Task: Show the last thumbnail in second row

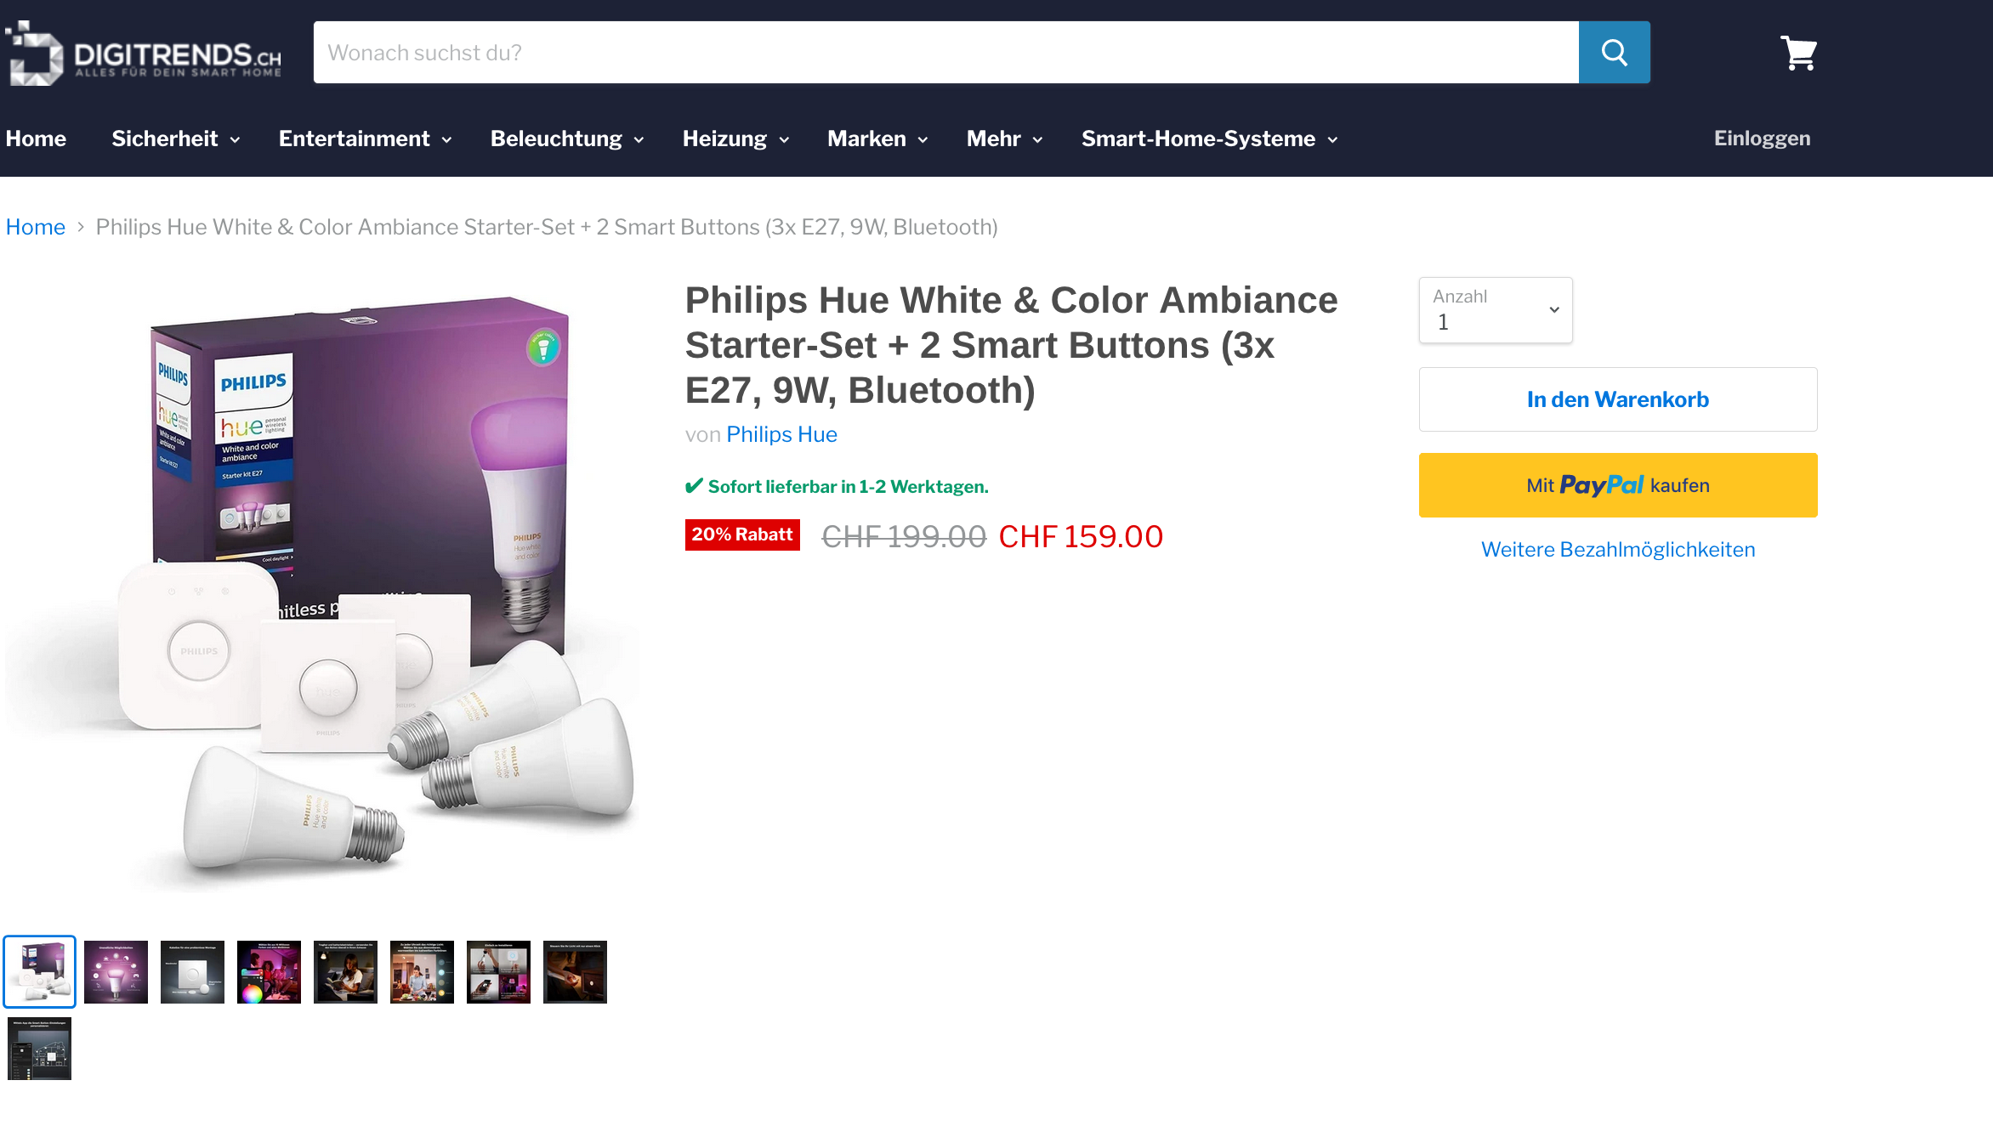Action: [x=39, y=1048]
